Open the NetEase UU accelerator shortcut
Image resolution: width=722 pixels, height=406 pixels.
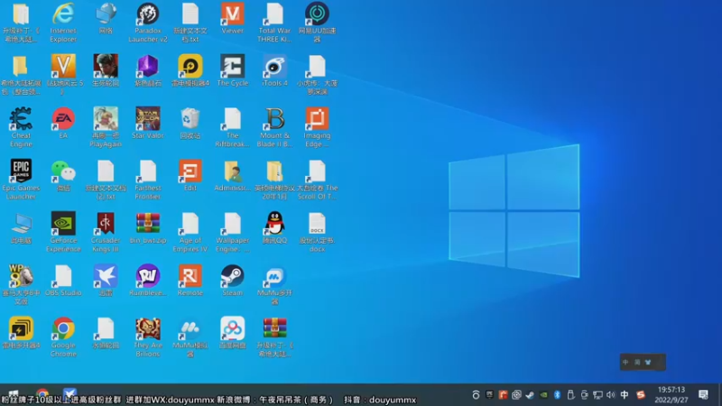click(x=317, y=22)
